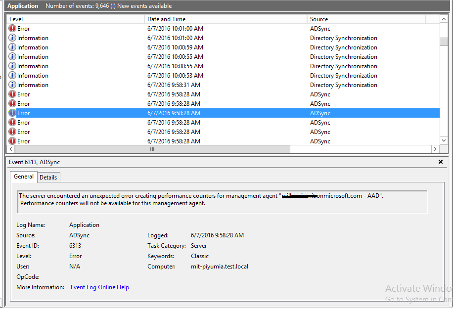Sort events by the Level column header

pos(74,19)
